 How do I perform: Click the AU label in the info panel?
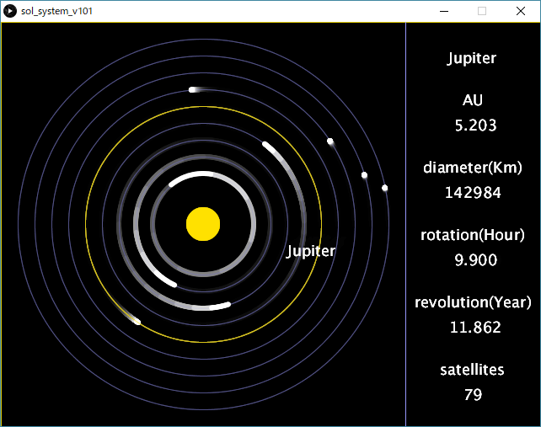473,100
